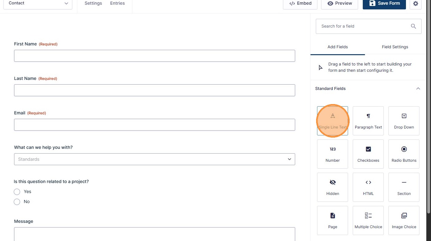
Task: Select the No radio option
Action: pyautogui.click(x=17, y=202)
